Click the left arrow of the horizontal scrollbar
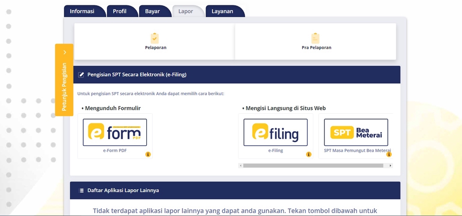 (241, 166)
